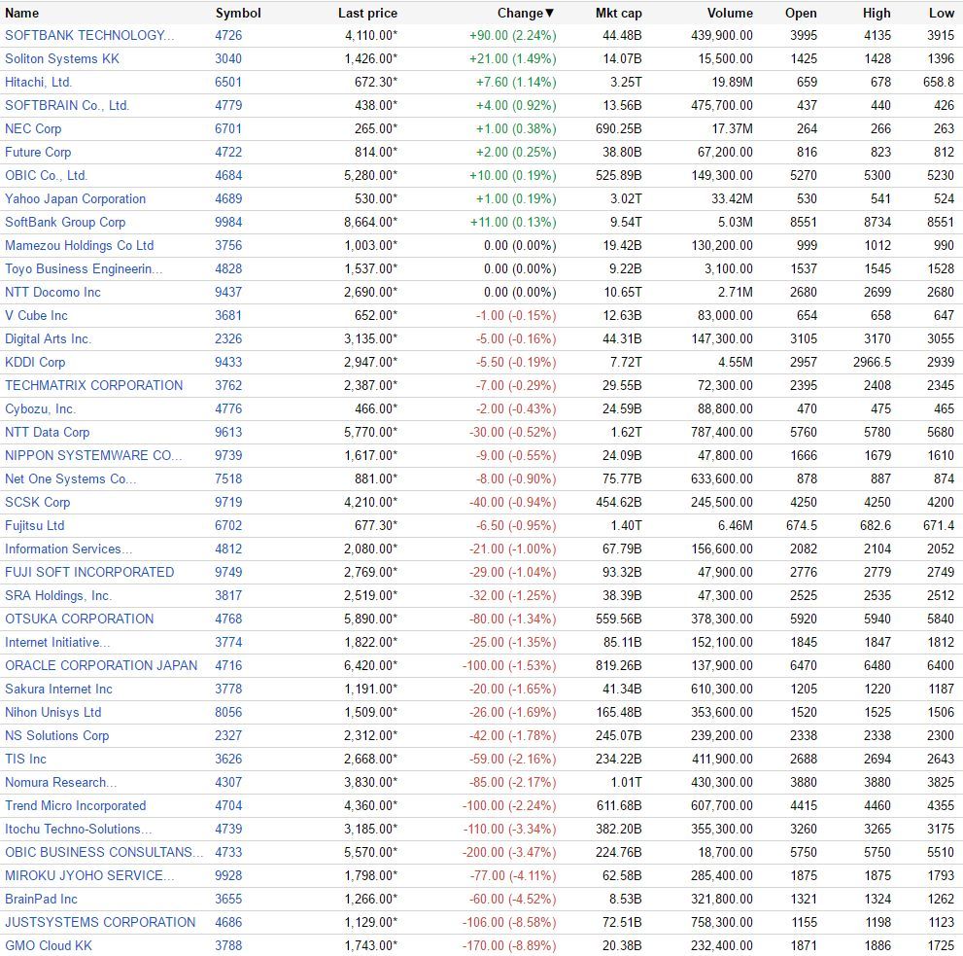Open OBIC Co., Ltd. link

coord(46,176)
